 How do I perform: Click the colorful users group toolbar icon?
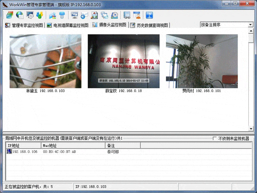(x=40, y=15)
